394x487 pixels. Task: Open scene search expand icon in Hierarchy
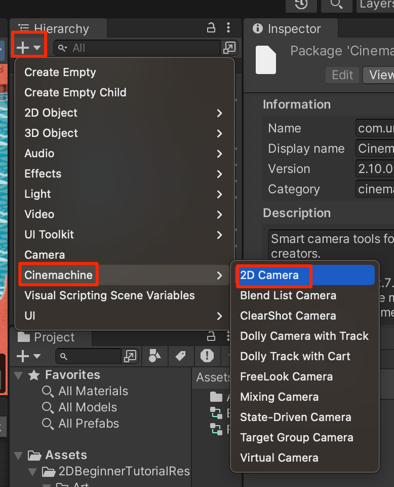click(229, 48)
